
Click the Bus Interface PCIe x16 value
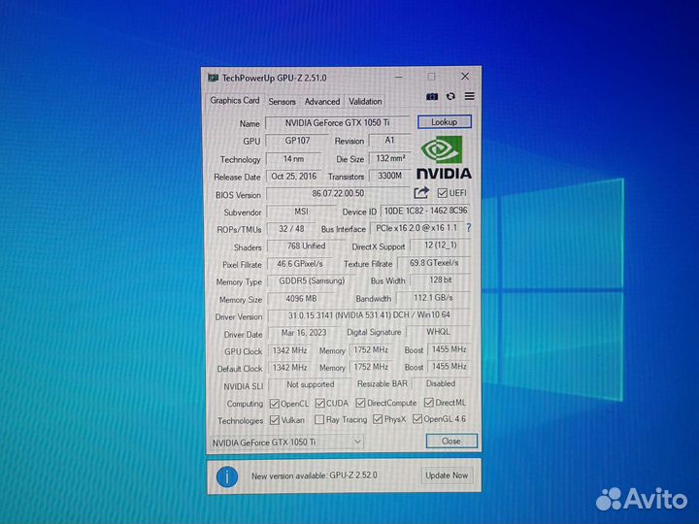point(416,228)
